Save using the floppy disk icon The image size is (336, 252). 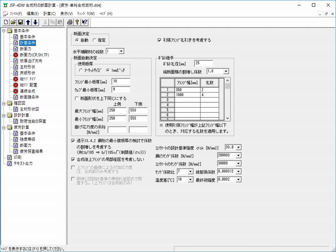[20, 22]
